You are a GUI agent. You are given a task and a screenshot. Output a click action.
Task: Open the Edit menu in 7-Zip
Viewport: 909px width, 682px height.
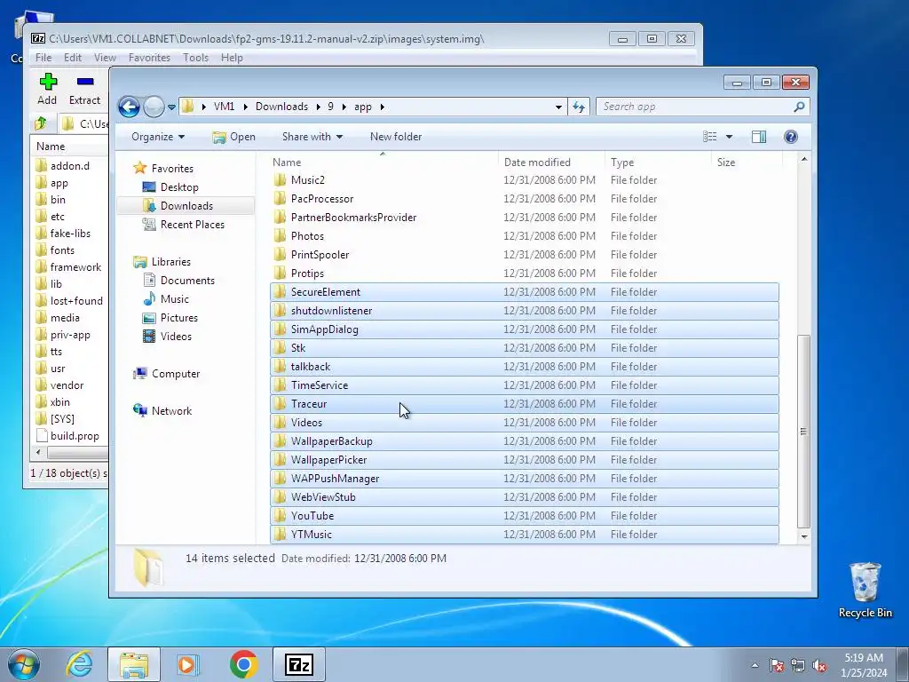73,58
